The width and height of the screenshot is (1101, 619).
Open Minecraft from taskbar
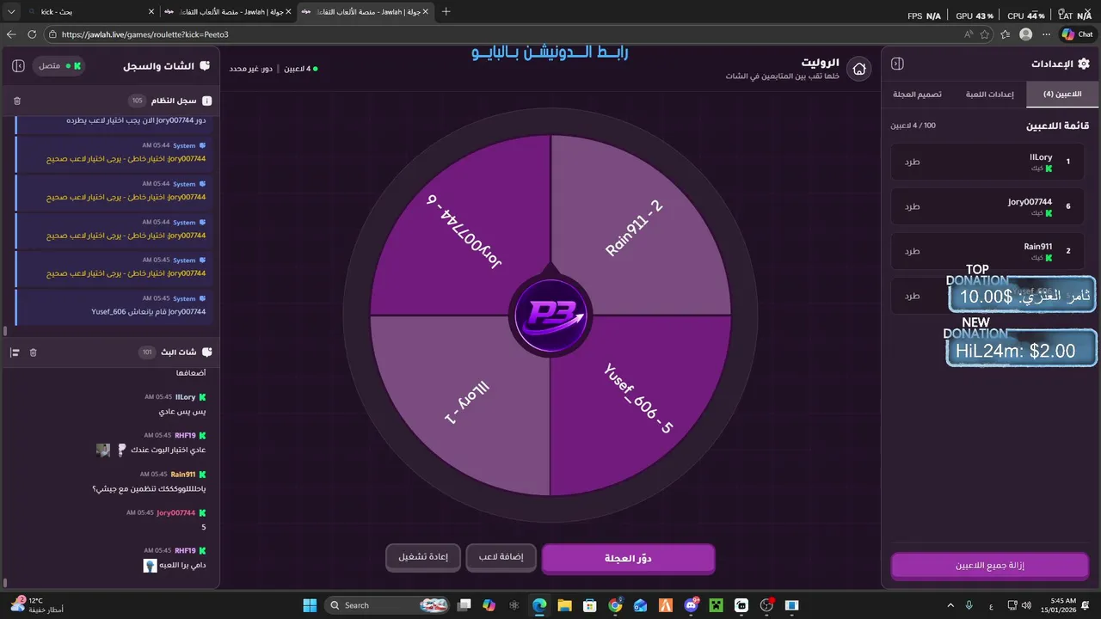click(716, 605)
